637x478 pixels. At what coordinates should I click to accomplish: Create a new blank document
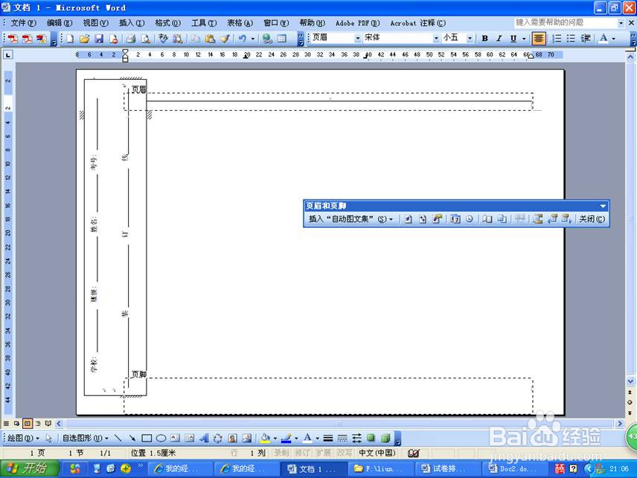coord(70,39)
